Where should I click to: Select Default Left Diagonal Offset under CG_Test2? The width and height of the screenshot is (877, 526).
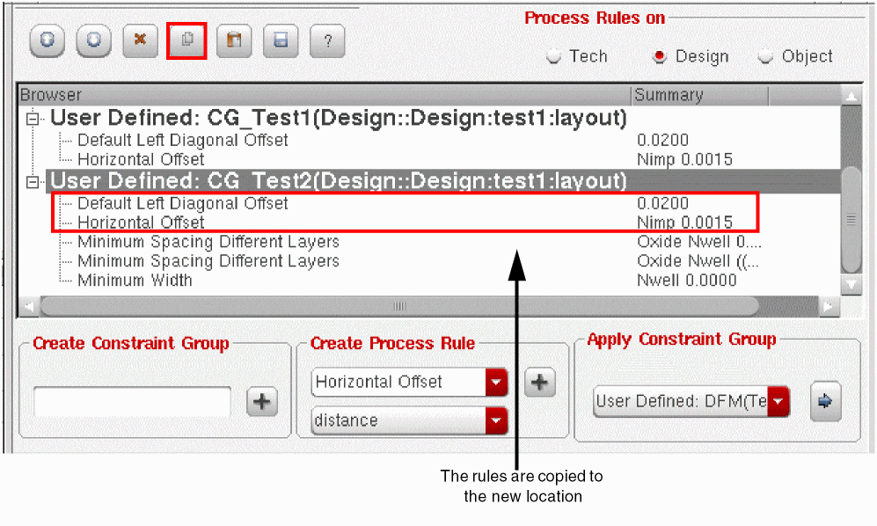coord(182,203)
